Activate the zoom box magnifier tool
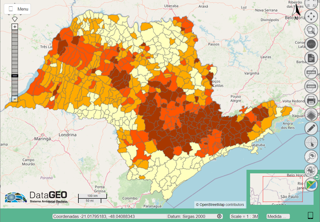The image size is (320, 222). coord(311,31)
